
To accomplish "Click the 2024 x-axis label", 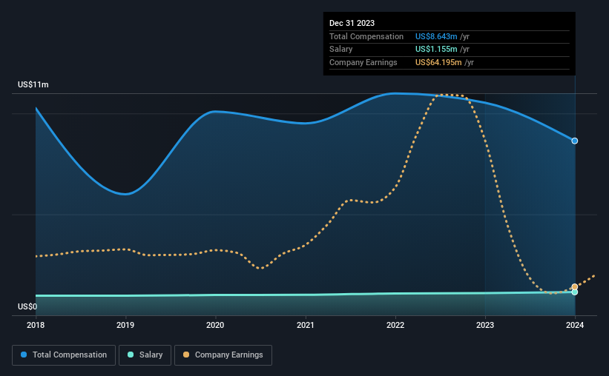I will tap(575, 325).
